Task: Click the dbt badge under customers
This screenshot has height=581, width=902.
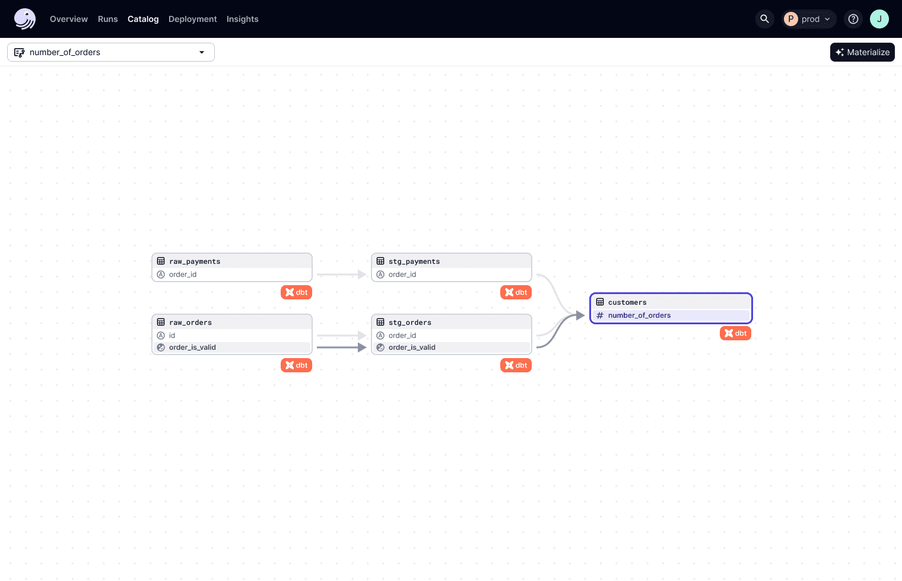Action: [735, 333]
